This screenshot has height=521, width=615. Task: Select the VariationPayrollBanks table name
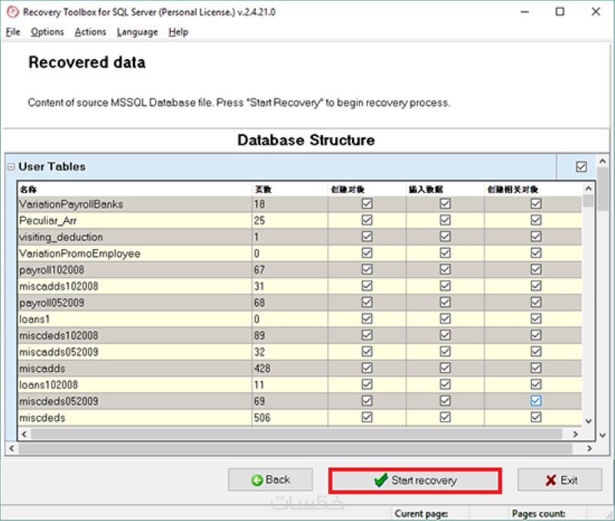tap(71, 204)
